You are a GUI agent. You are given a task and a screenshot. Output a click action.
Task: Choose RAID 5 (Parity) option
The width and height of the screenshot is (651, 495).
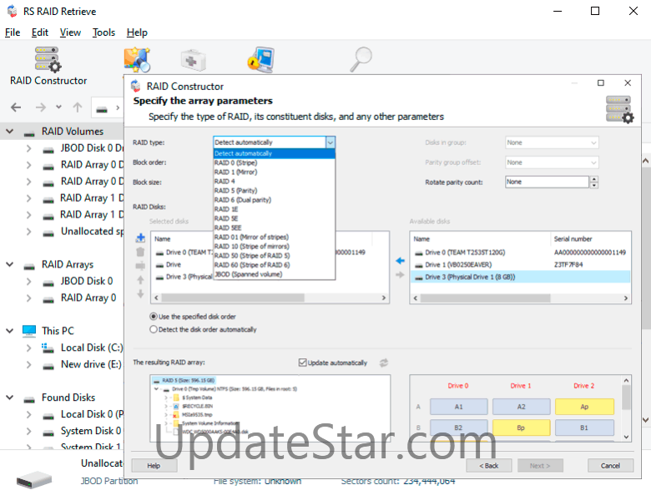click(274, 191)
